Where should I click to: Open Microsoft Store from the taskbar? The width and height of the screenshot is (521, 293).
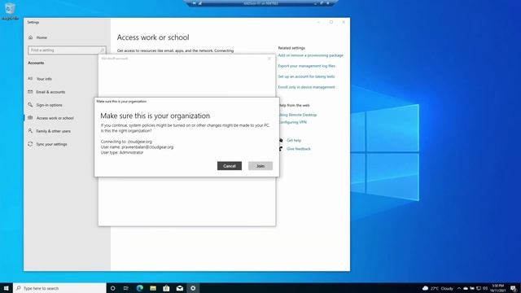click(166, 288)
